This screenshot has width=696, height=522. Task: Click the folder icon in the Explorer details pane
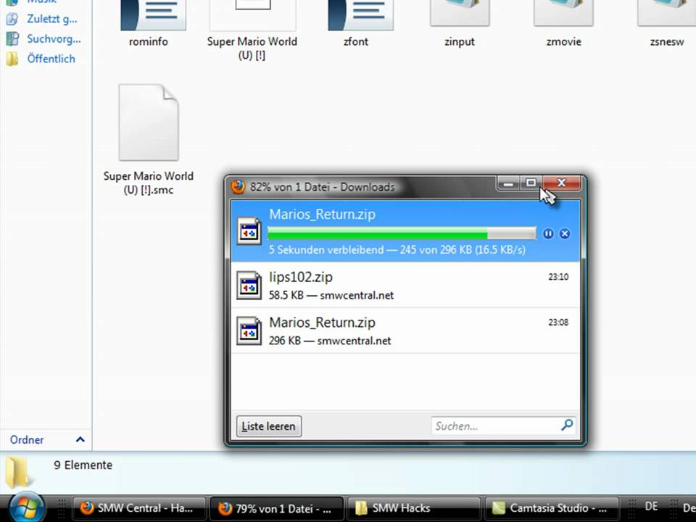click(x=19, y=472)
